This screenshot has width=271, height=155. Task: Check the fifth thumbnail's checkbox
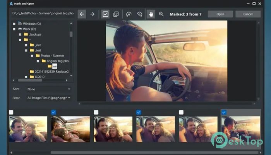click(181, 112)
